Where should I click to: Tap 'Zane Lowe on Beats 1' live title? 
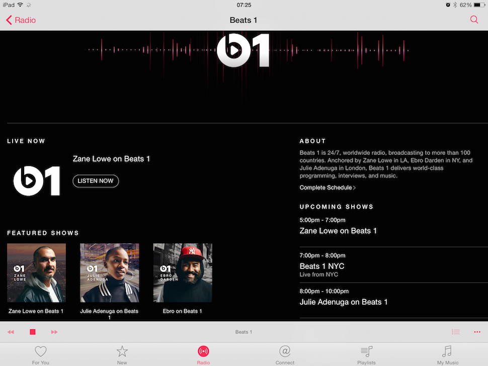pos(111,159)
